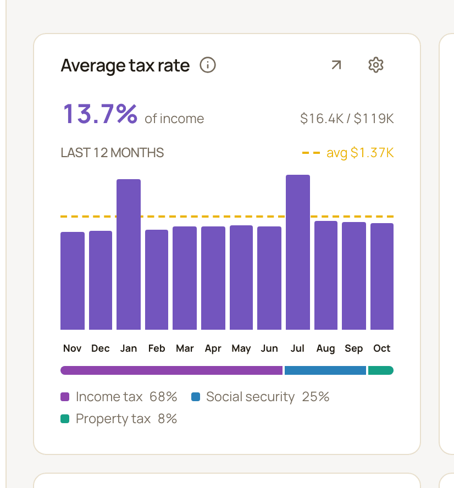Select the Apr bar in chart
Screen dimensions: 454x488
(213, 278)
